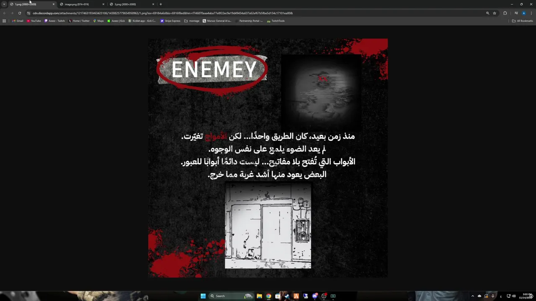Image resolution: width=536 pixels, height=301 pixels.
Task: Close the 3.png tab
Action: coord(153,4)
